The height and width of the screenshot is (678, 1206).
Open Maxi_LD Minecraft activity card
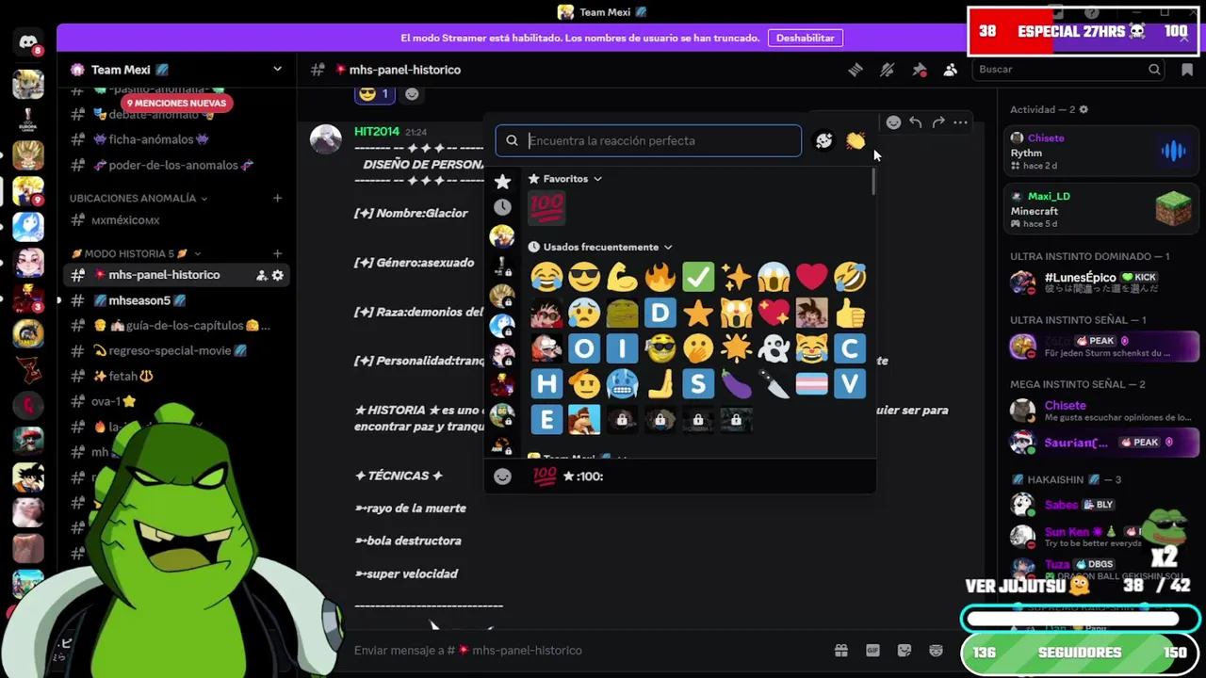(x=1100, y=209)
